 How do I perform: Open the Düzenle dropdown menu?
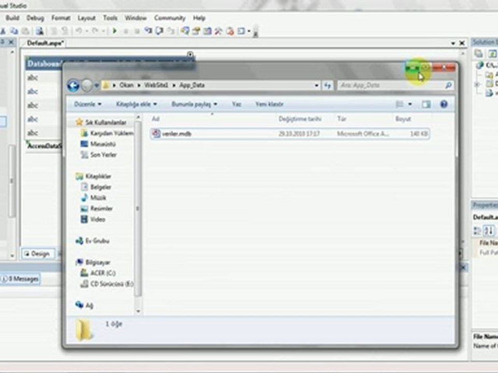pyautogui.click(x=88, y=104)
